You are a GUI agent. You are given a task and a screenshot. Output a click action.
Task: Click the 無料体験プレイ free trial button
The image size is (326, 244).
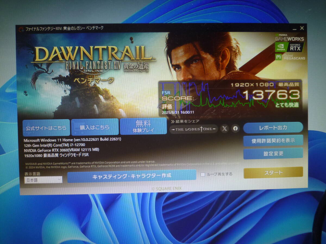coord(143,126)
